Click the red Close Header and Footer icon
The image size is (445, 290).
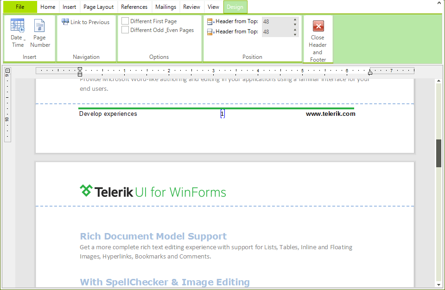[x=318, y=26]
